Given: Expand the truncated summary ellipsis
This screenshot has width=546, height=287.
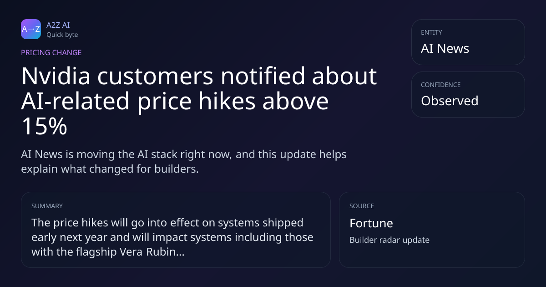Looking at the screenshot, I should [x=180, y=252].
